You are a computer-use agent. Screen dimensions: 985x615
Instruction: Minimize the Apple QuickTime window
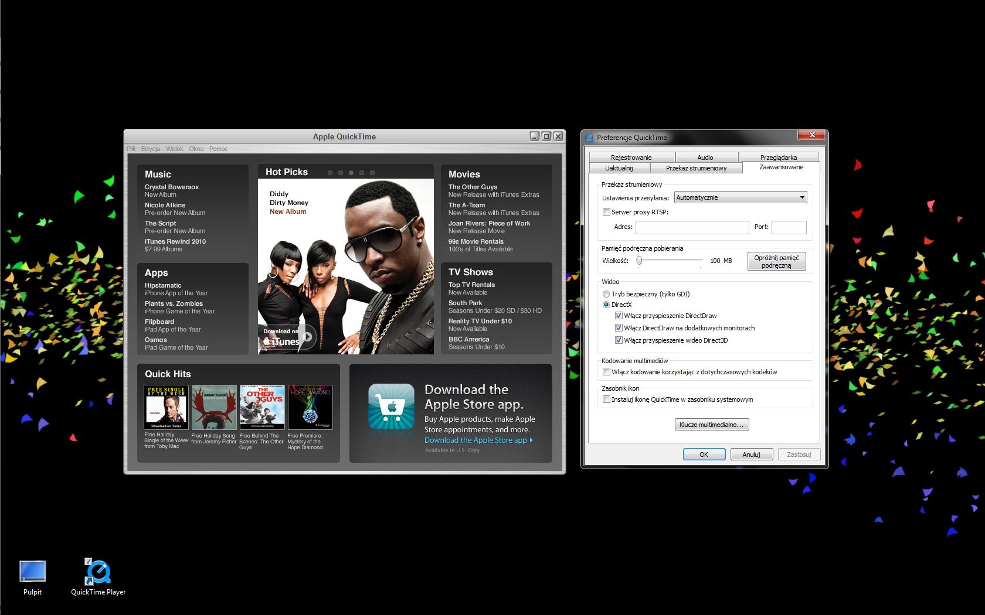click(534, 136)
